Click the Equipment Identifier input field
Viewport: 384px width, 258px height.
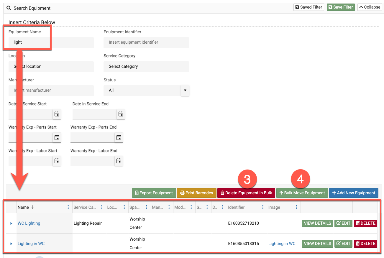click(x=146, y=42)
